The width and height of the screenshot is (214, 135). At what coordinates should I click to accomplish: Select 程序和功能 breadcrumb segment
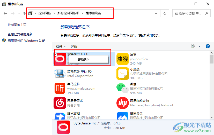pyautogui.click(x=93, y=13)
